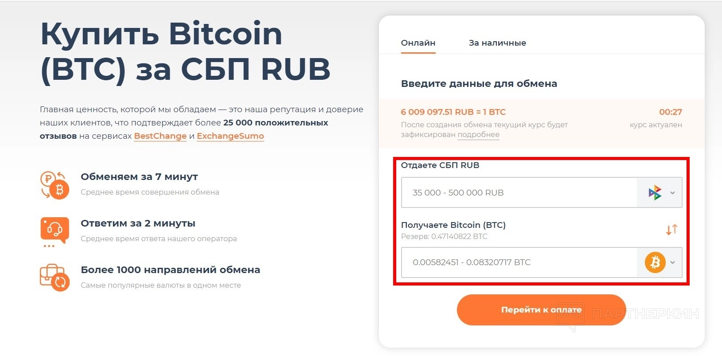
Task: Click the Партнеркин watermark logo
Action: pyautogui.click(x=629, y=314)
